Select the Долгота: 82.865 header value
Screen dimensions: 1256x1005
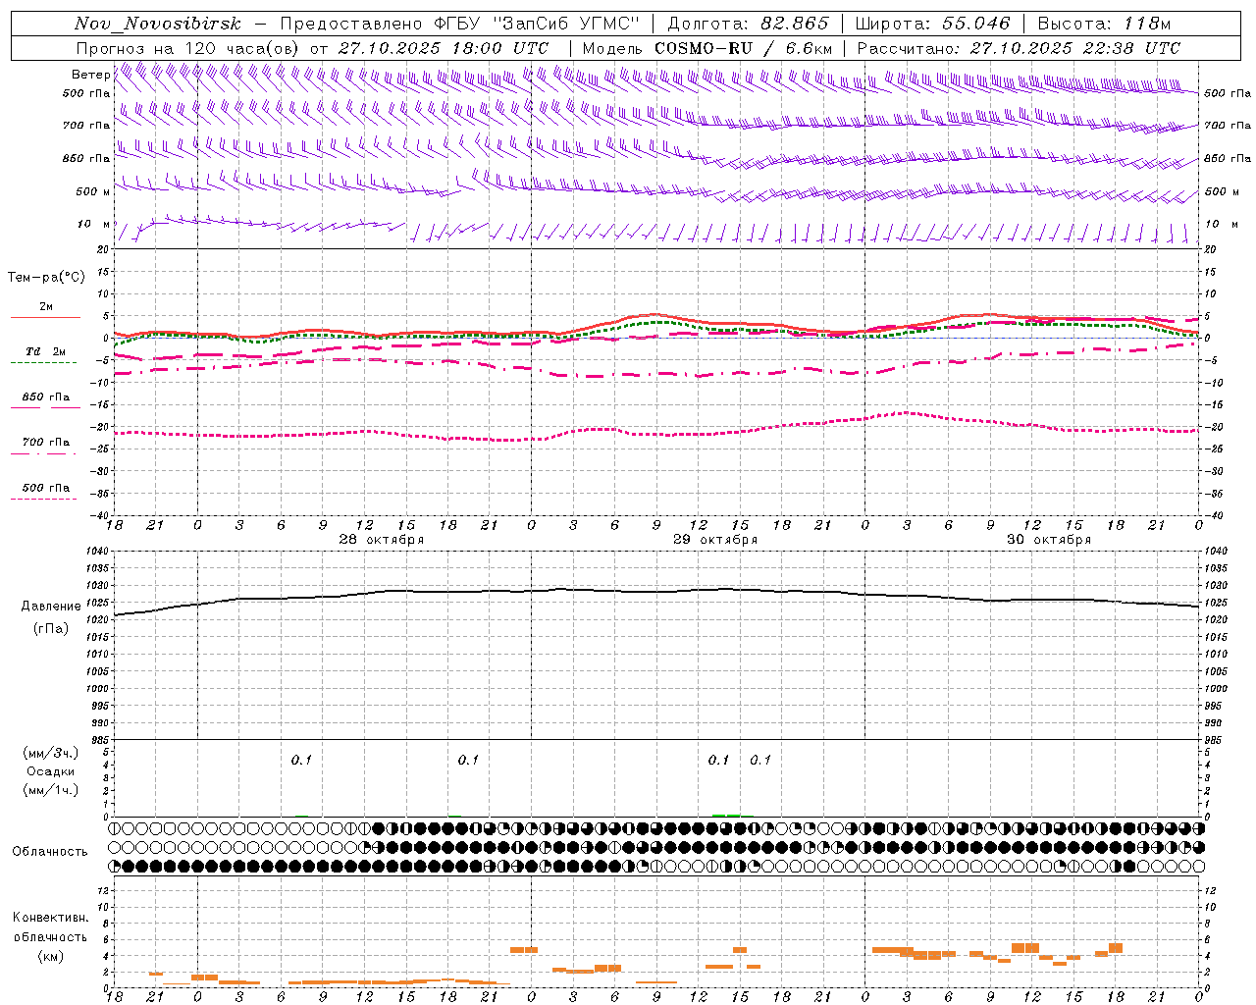748,24
